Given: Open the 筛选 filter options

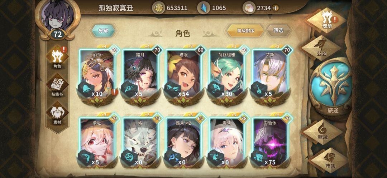Looking at the screenshot, I should point(278,30).
